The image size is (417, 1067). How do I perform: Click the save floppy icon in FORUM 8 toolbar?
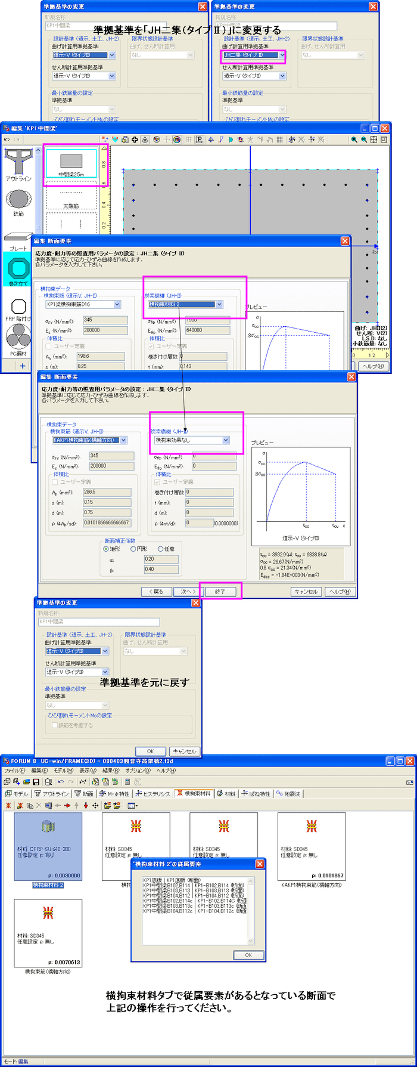click(x=36, y=781)
